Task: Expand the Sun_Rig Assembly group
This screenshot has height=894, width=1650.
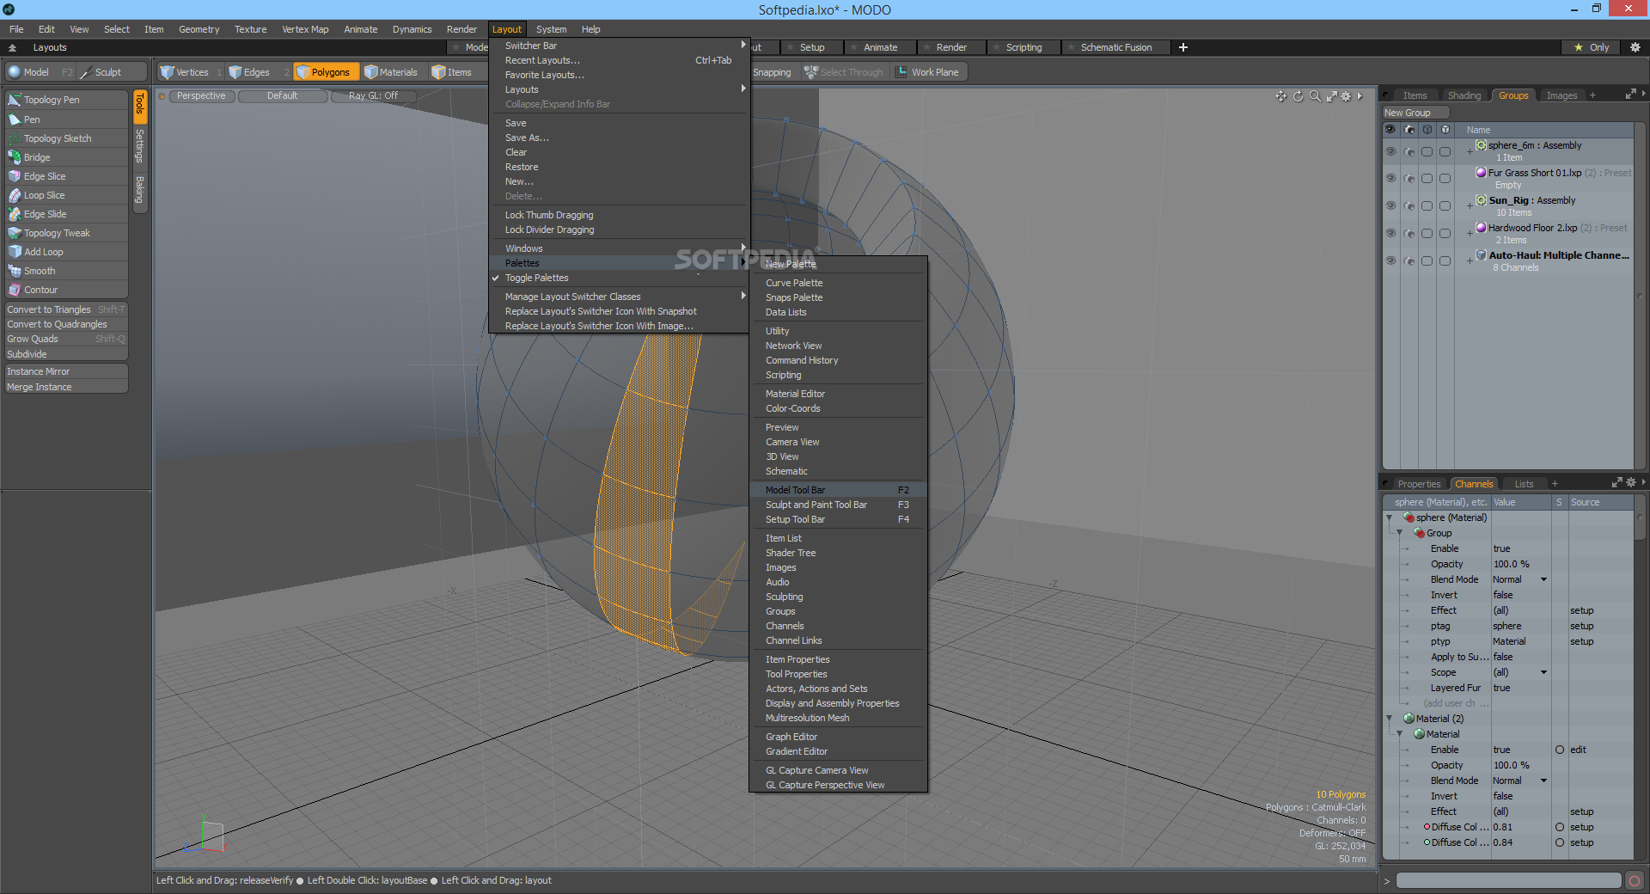Action: click(x=1469, y=206)
